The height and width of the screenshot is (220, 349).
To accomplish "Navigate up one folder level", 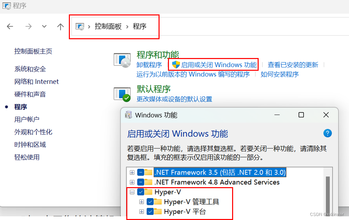I will point(60,26).
